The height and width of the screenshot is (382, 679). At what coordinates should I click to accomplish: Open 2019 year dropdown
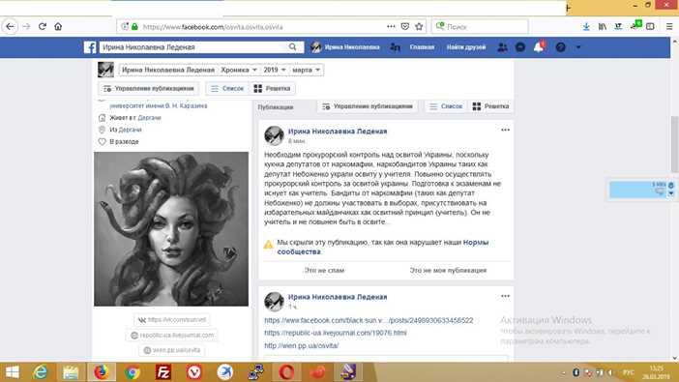click(275, 70)
